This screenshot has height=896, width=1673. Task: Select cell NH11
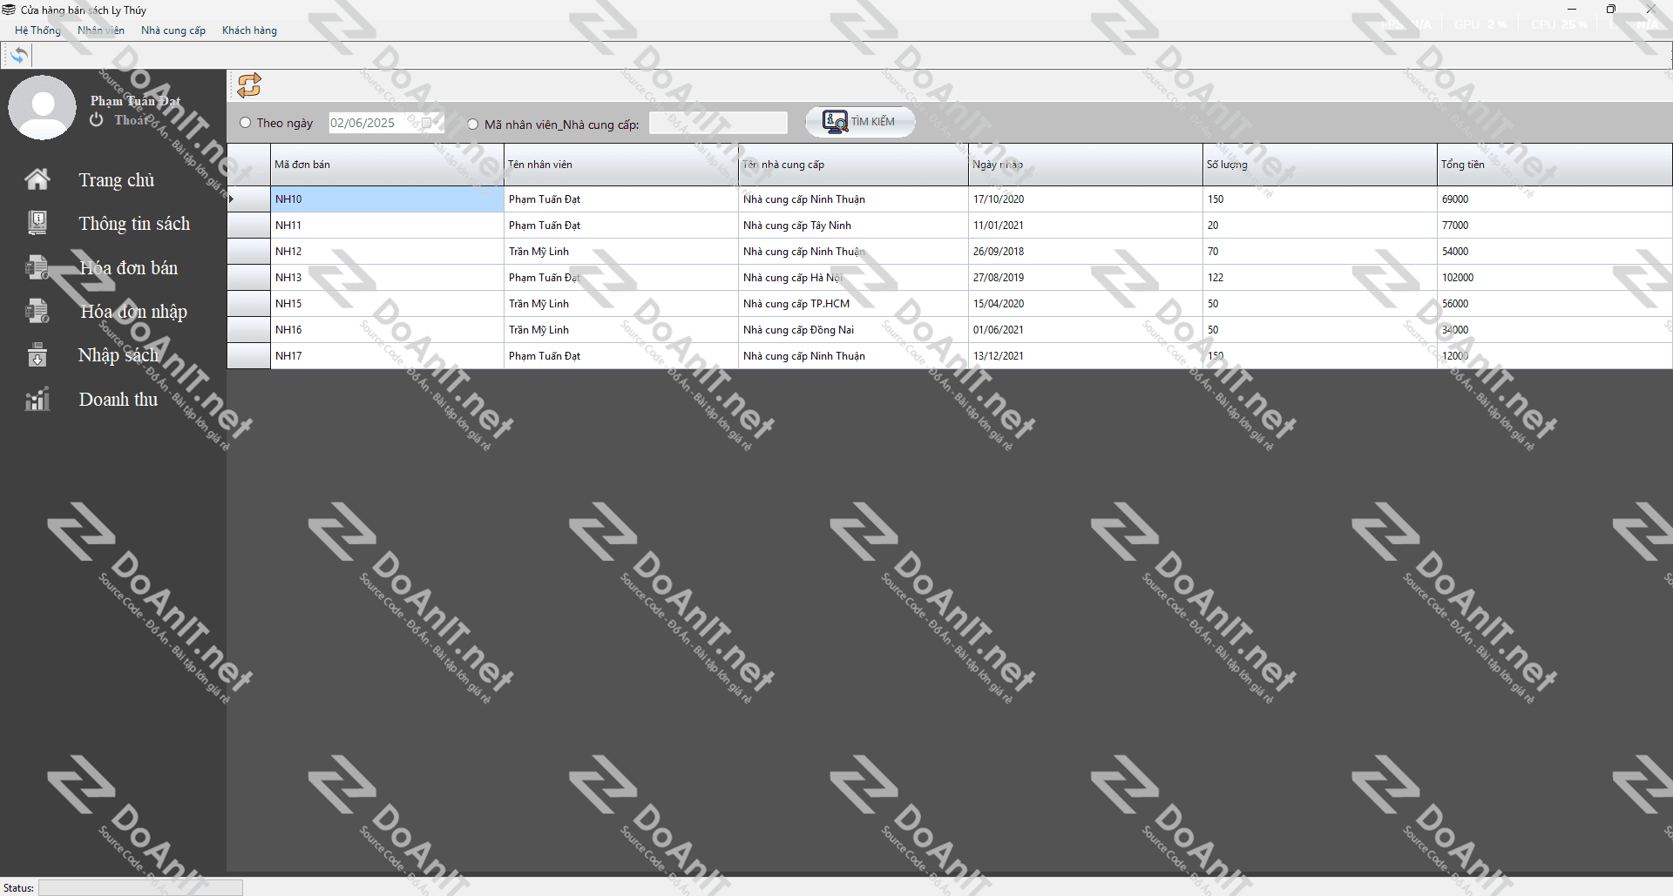click(387, 226)
